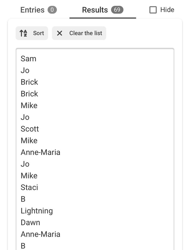Click the Scott entry in results list
Viewport: 190px width, 250px height.
[30, 129]
